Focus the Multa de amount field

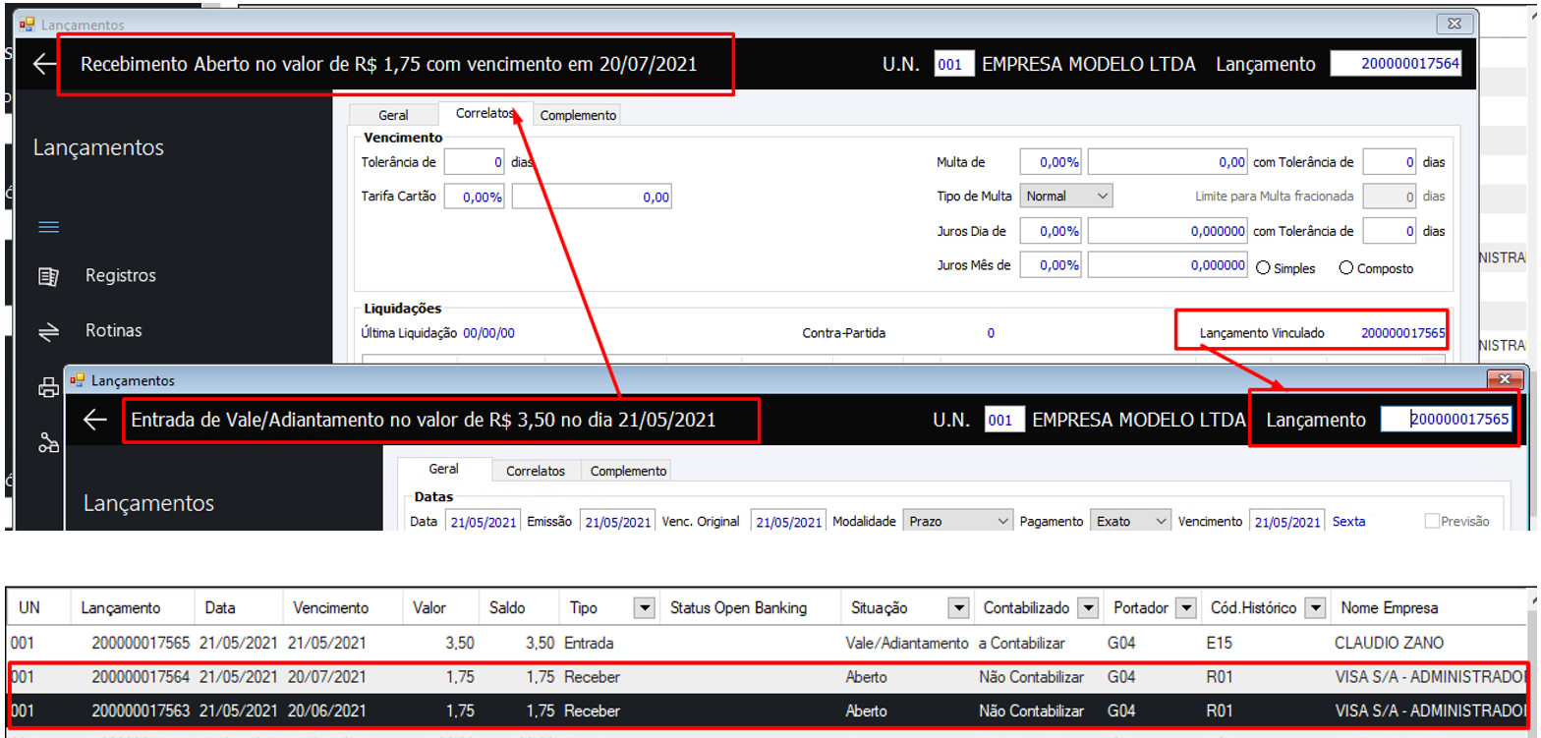pyautogui.click(x=1168, y=162)
